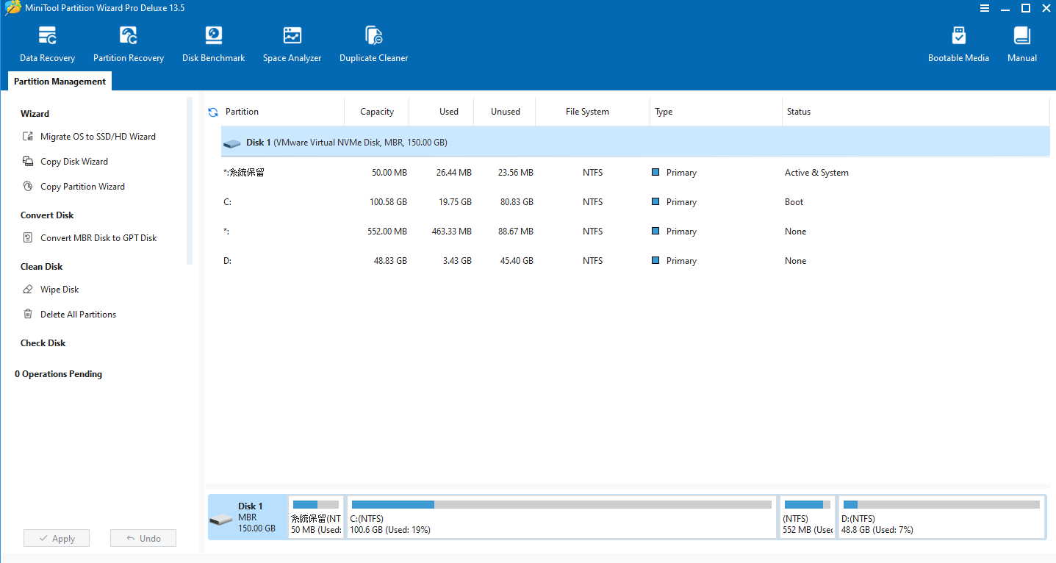Open the Manual
1056x563 pixels.
1022,45
